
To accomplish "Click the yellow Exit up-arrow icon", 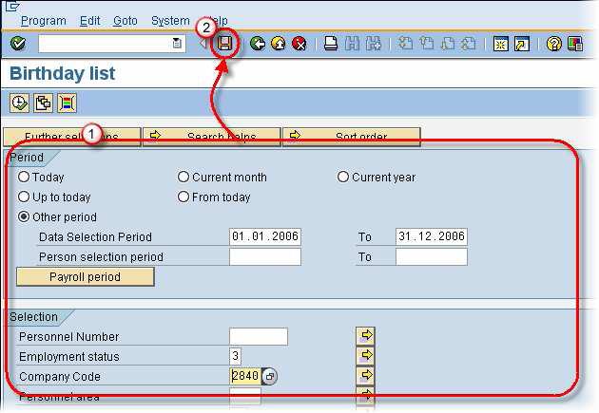I will (278, 44).
